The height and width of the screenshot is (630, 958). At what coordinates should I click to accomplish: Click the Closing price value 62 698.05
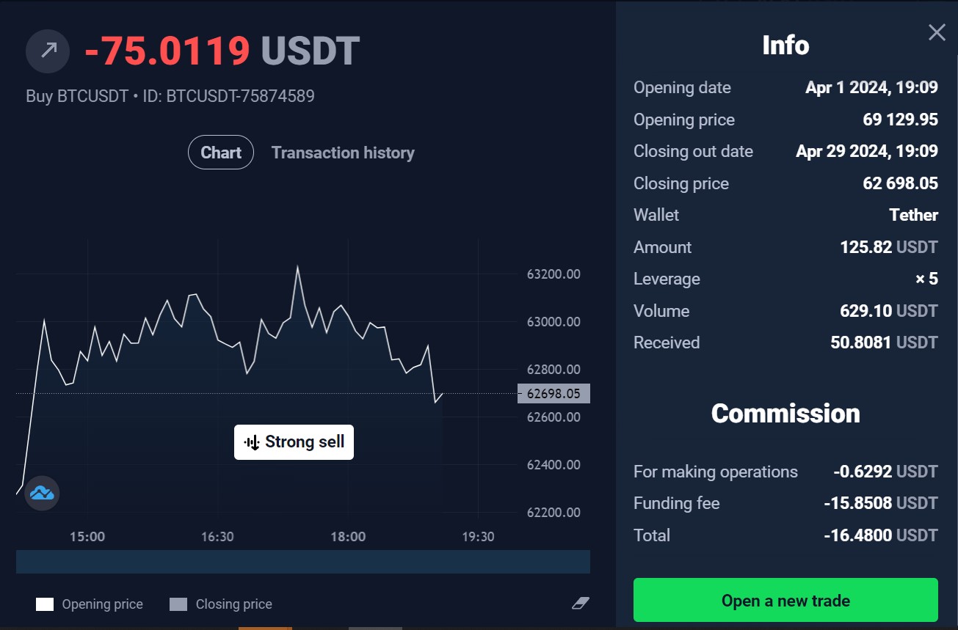click(901, 183)
